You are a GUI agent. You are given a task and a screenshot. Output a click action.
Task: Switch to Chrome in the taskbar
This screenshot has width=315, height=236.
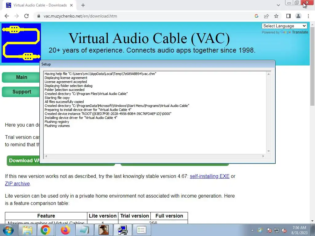point(46,230)
